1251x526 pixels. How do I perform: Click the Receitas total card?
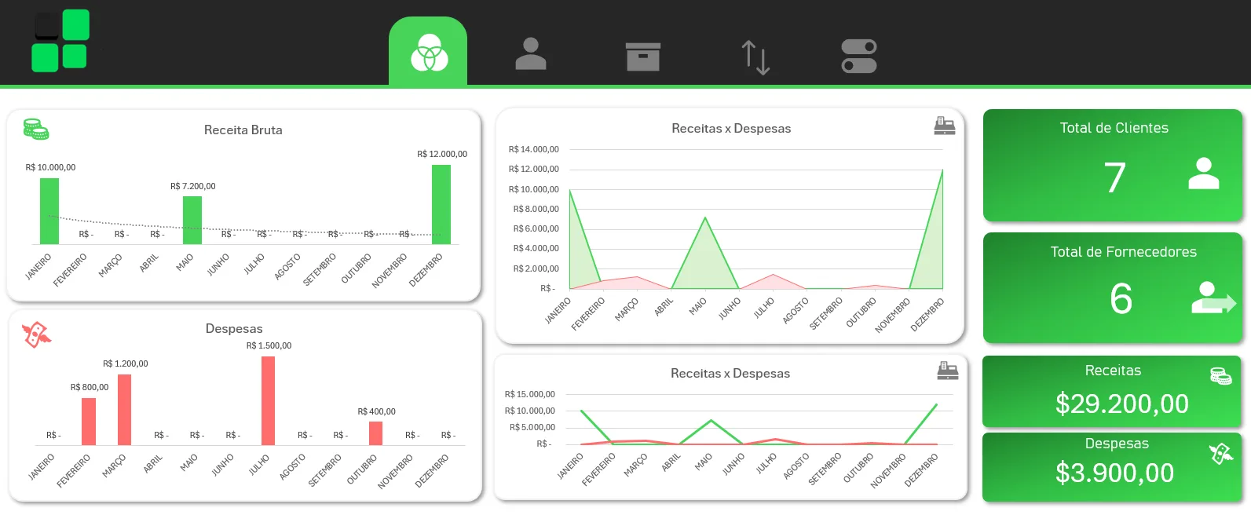point(1112,392)
